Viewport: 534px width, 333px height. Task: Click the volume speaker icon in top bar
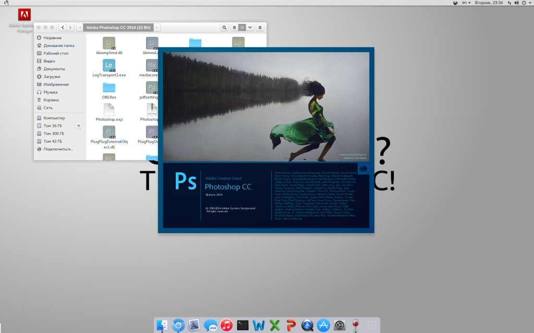(x=516, y=3)
